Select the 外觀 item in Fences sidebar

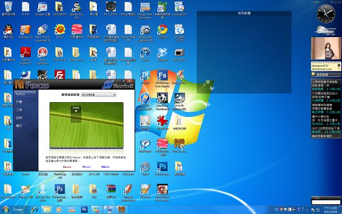19,102
